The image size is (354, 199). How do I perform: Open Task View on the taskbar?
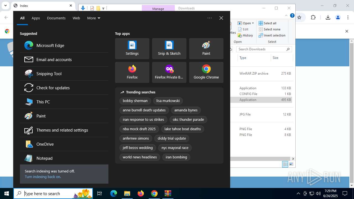point(100,193)
